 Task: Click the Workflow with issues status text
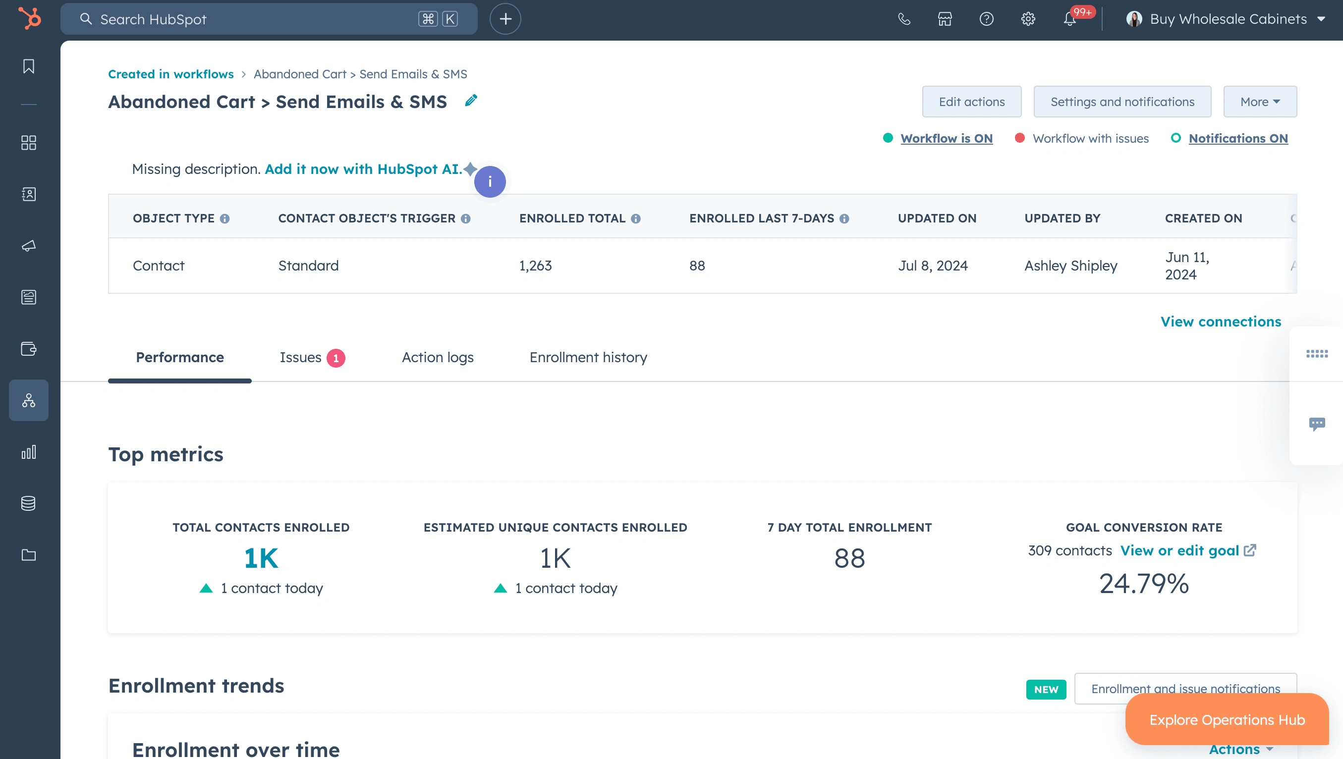[1091, 138]
